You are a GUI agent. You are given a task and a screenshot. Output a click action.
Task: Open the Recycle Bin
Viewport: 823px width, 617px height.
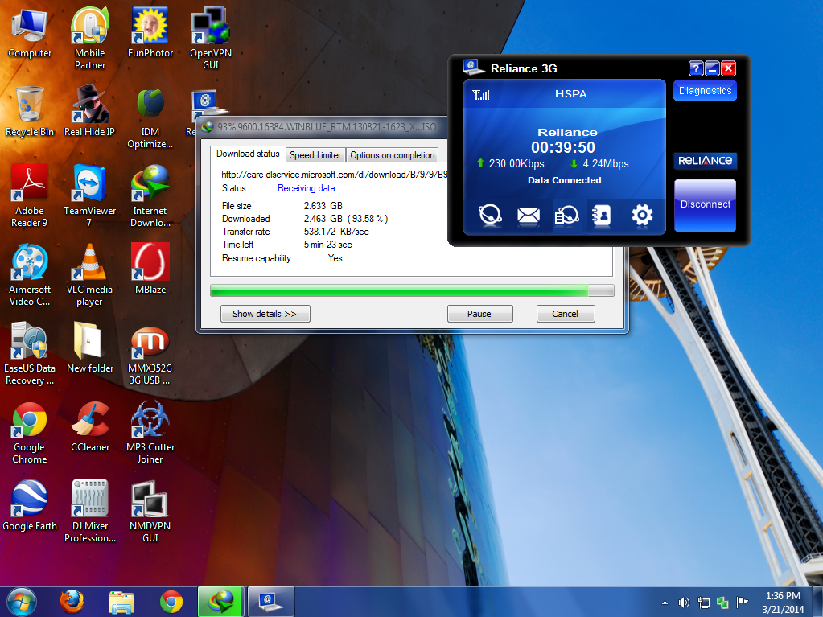(x=30, y=112)
